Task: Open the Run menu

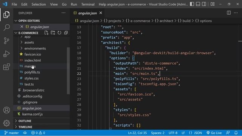Action: pyautogui.click(x=74, y=4)
